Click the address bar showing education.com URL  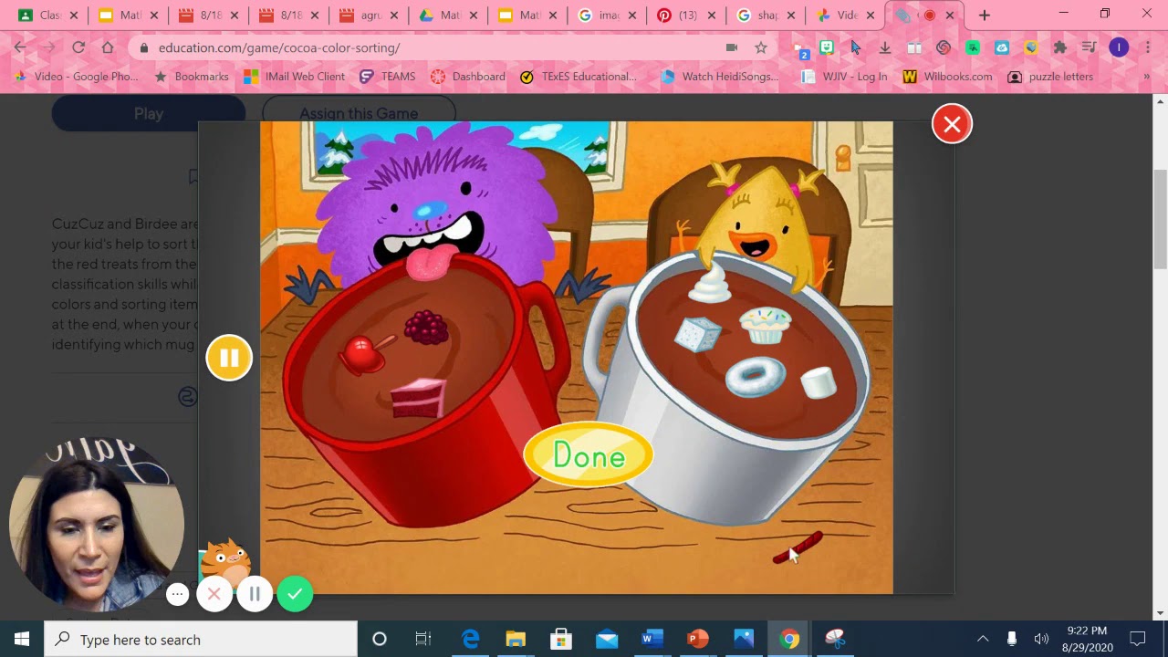pyautogui.click(x=438, y=47)
